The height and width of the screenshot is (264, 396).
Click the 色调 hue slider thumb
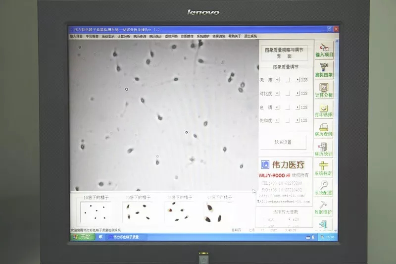pyautogui.click(x=288, y=107)
